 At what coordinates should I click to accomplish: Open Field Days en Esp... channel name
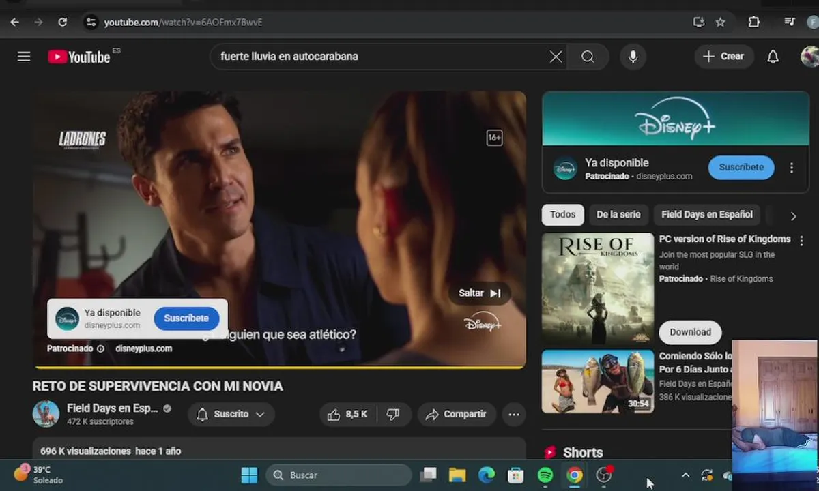113,408
